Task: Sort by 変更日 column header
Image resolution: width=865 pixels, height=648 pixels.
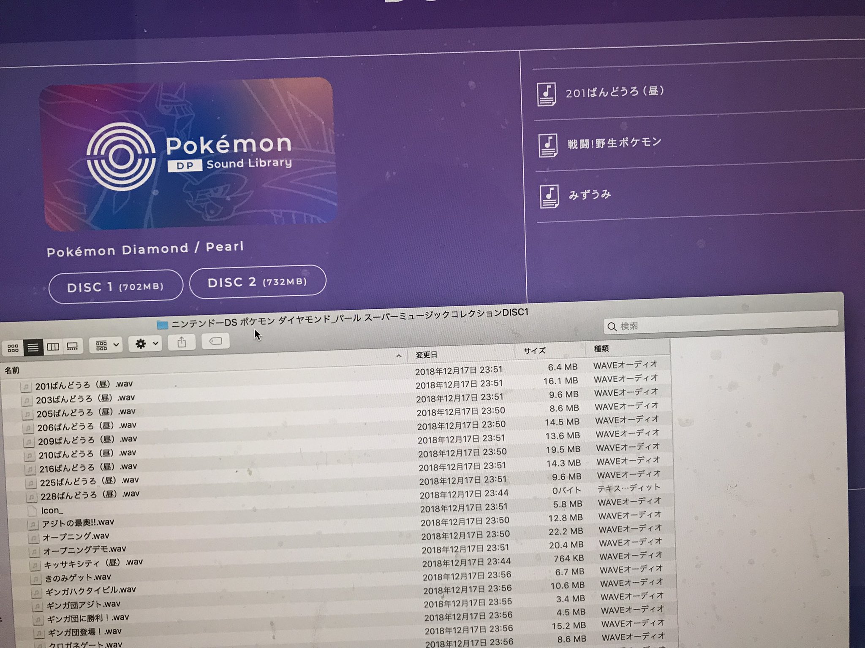Action: [x=427, y=355]
